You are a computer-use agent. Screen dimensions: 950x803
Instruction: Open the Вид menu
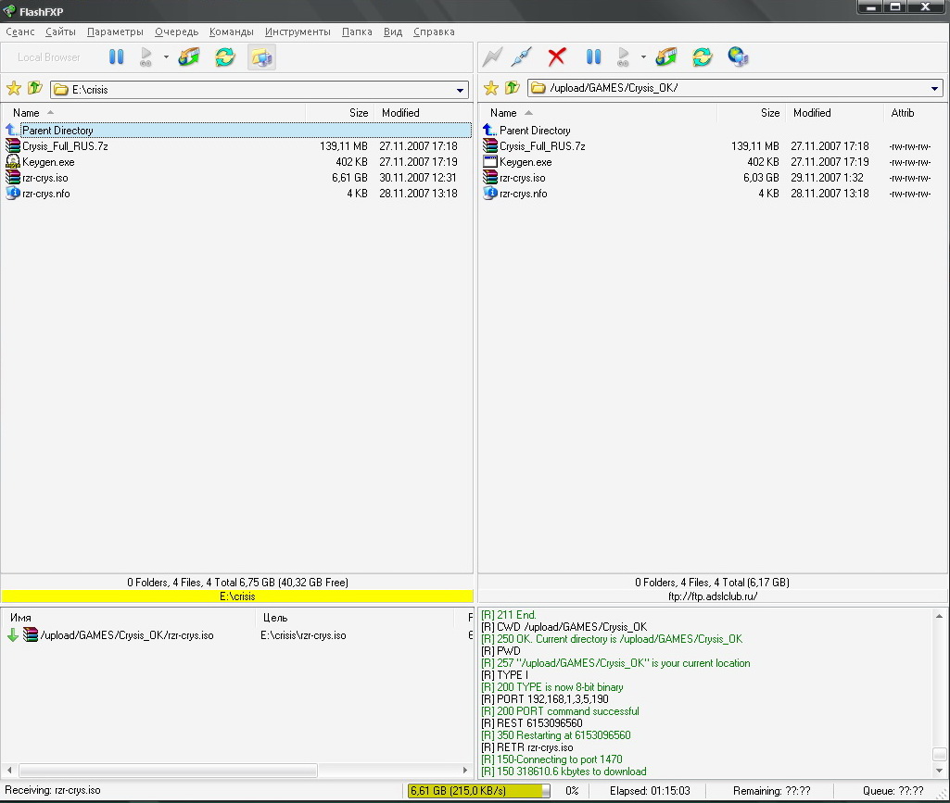click(x=393, y=31)
